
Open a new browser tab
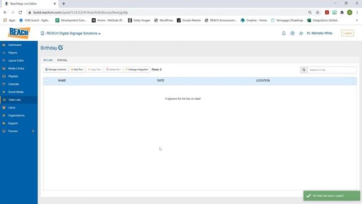(63, 4)
